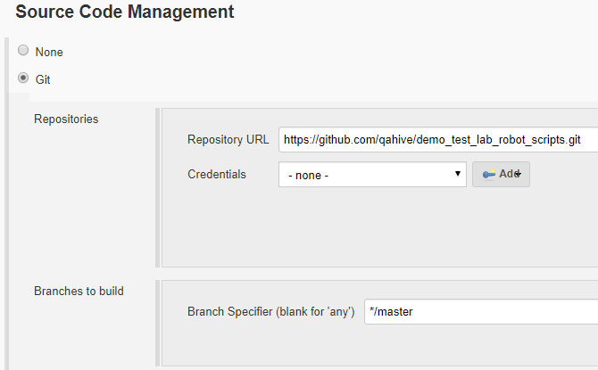
Task: Focus the Repository URL input field
Action: (x=438, y=140)
